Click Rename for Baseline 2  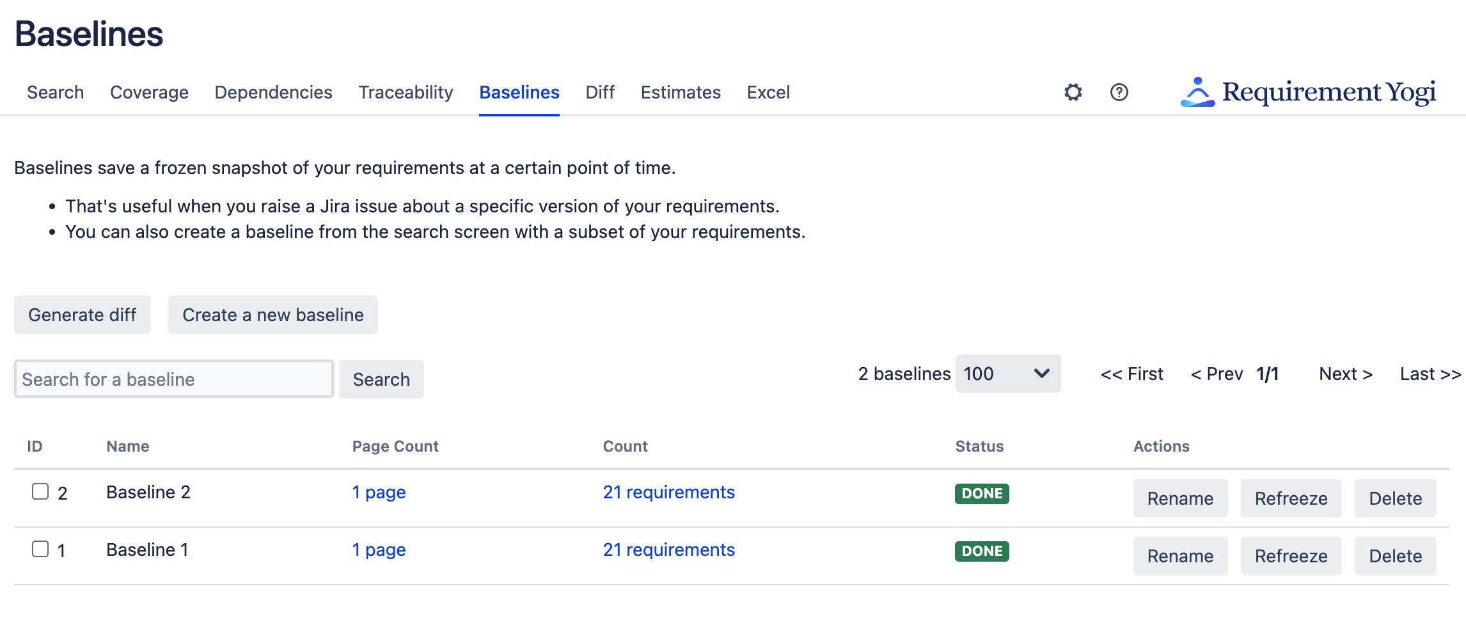1180,498
